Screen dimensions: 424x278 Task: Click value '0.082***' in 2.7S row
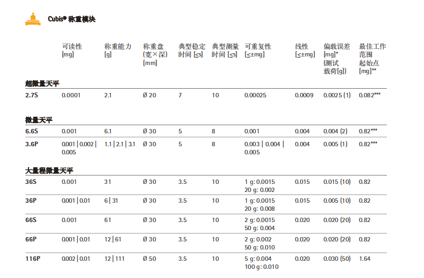[370, 95]
